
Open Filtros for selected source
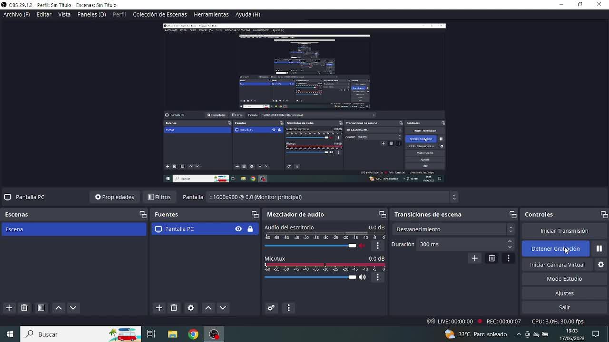(159, 197)
